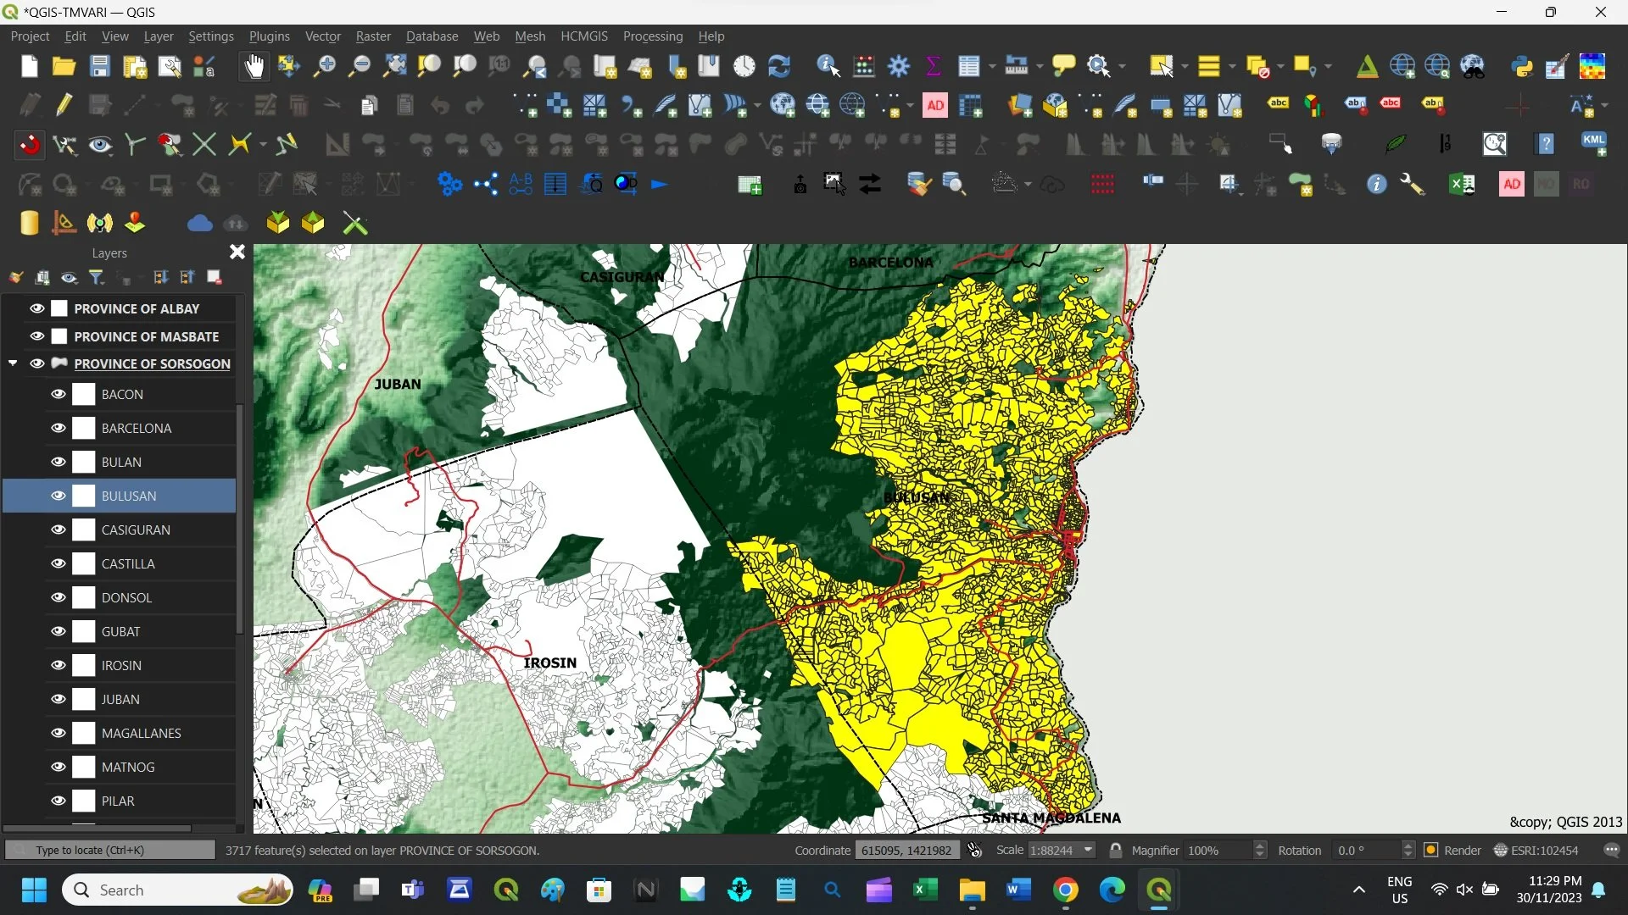The width and height of the screenshot is (1628, 915).
Task: Collapse the PROVINCE OF SORSOGON group
Action: (13, 363)
